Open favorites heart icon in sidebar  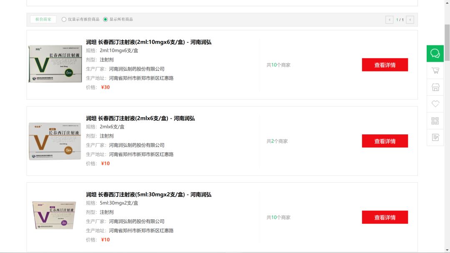click(x=435, y=104)
